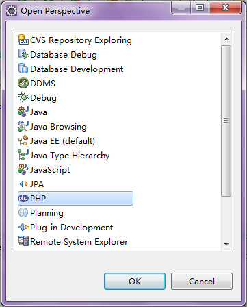Click the Java perspective icon
The width and height of the screenshot is (247, 307).
23,112
